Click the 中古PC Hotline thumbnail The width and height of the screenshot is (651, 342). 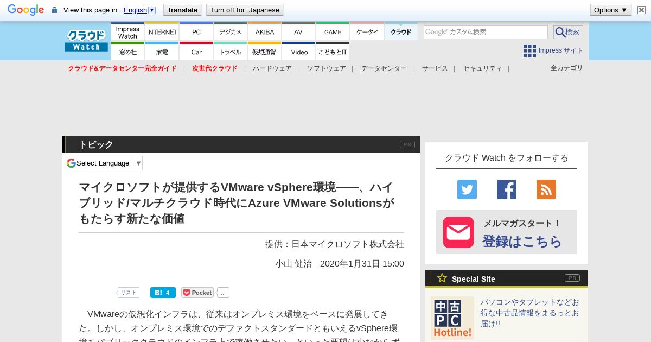click(x=452, y=318)
